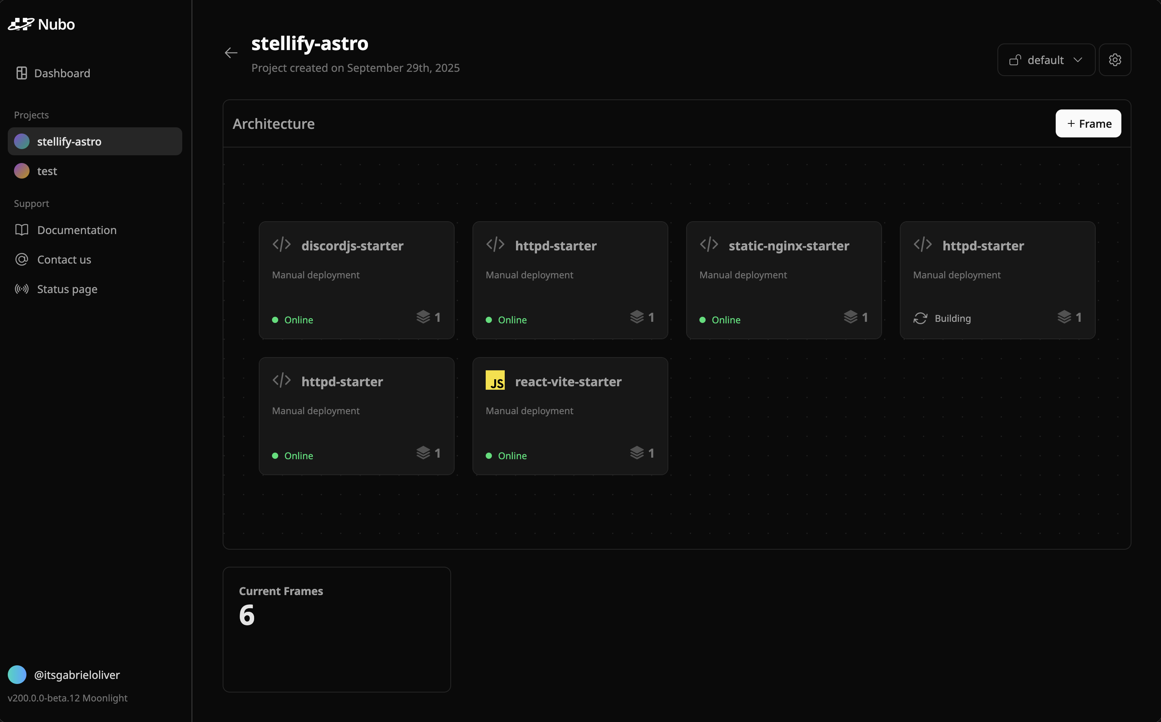Image resolution: width=1161 pixels, height=722 pixels.
Task: Open Dashboard in the sidebar
Action: [x=62, y=73]
